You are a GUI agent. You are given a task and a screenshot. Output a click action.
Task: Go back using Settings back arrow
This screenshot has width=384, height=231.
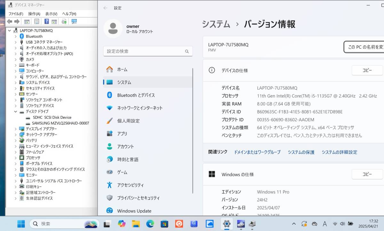click(105, 8)
